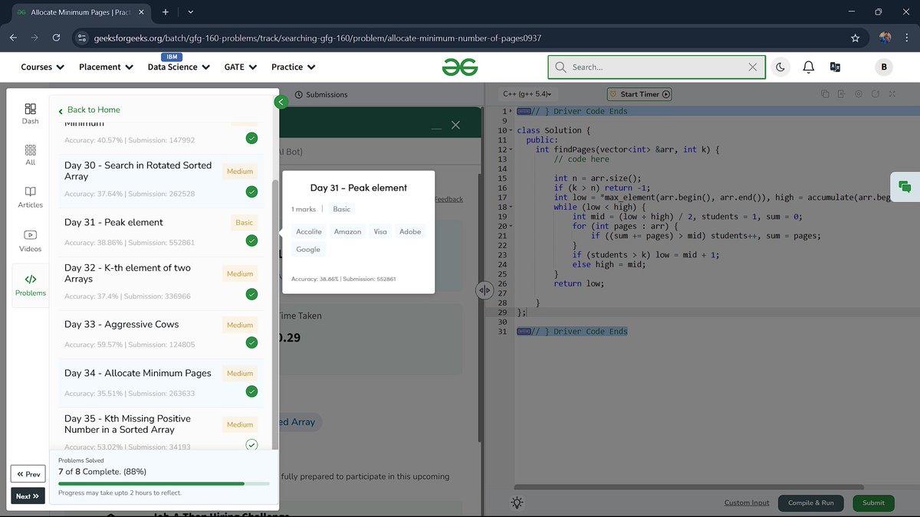This screenshot has width=920, height=517.
Task: Open the Articles section in sidebar
Action: (x=30, y=197)
